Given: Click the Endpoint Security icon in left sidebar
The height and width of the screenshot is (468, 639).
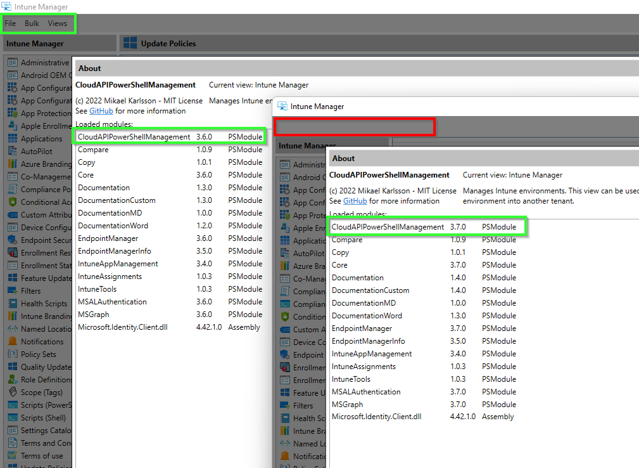Looking at the screenshot, I should (13, 240).
